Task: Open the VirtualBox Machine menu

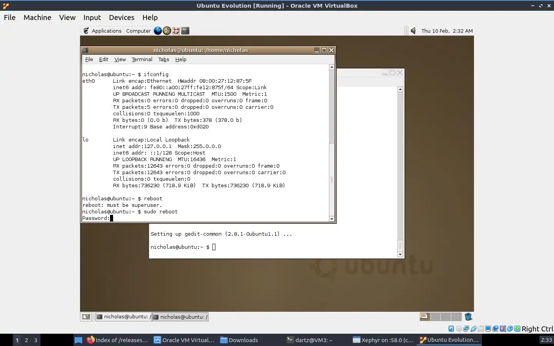Action: click(x=37, y=17)
